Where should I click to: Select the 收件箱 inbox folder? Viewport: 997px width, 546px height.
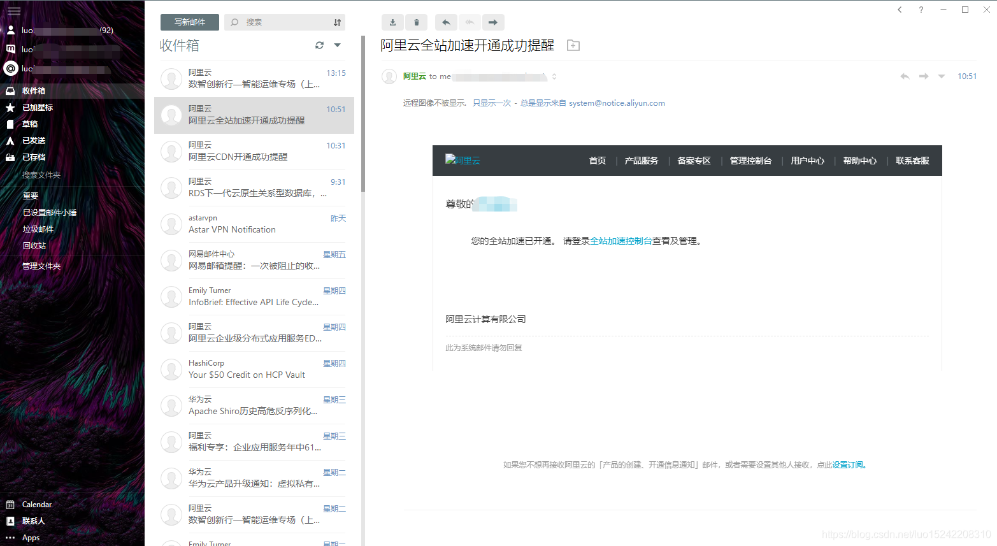(x=72, y=91)
